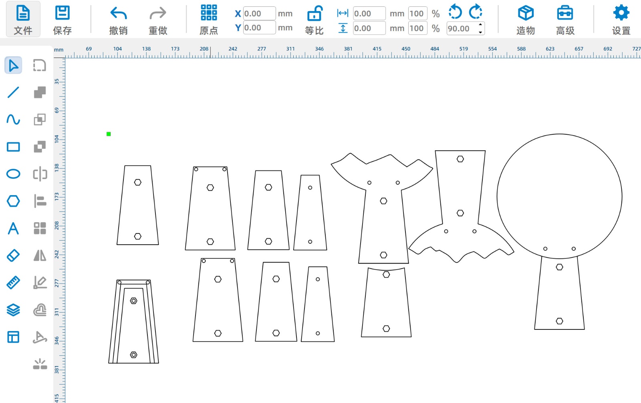Select the Eraser tool
This screenshot has height=403, width=641.
(x=13, y=255)
